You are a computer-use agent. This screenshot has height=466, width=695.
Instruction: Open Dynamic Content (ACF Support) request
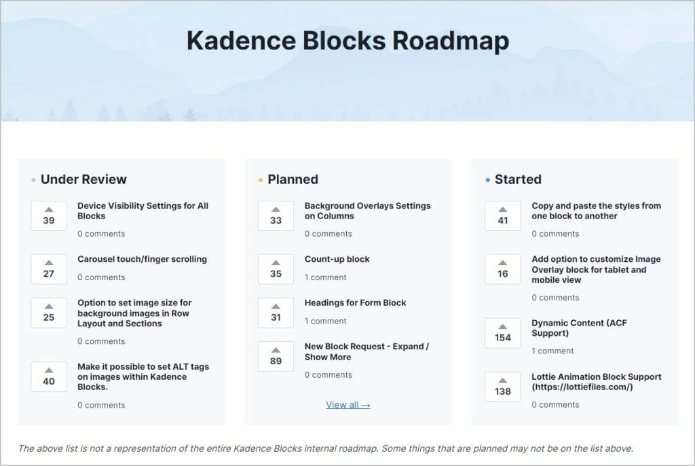click(x=579, y=328)
